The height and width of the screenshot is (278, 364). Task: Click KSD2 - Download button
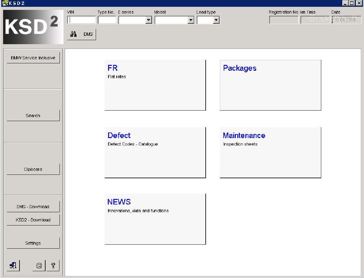pyautogui.click(x=33, y=220)
